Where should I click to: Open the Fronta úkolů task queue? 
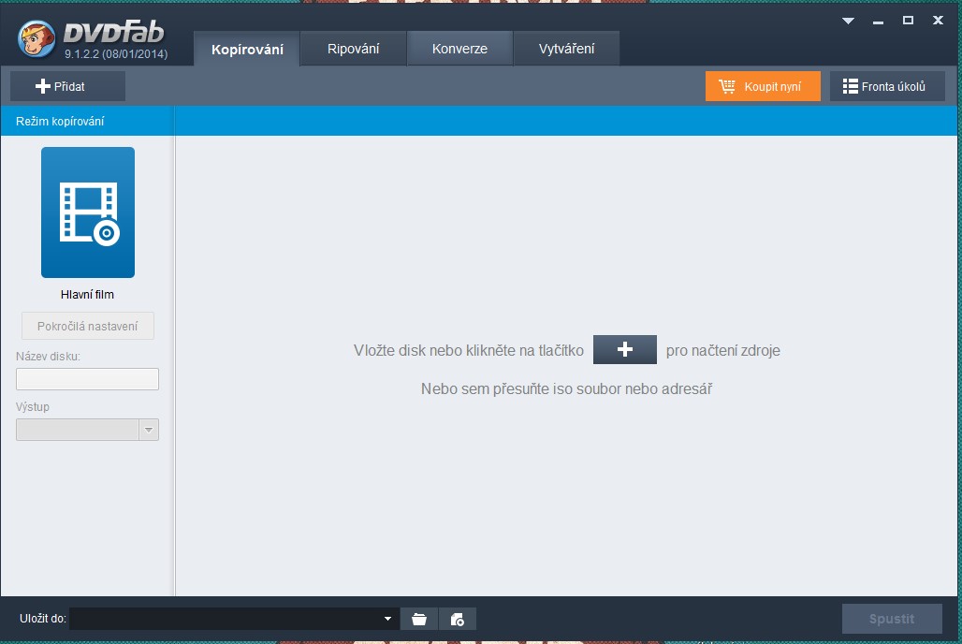click(887, 86)
